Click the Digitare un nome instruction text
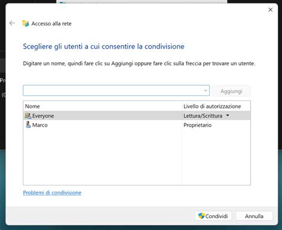This screenshot has height=230, width=282. [x=139, y=63]
